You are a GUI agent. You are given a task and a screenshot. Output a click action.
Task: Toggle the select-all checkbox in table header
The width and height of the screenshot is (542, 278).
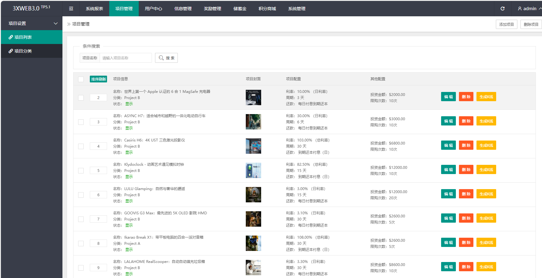(x=81, y=79)
